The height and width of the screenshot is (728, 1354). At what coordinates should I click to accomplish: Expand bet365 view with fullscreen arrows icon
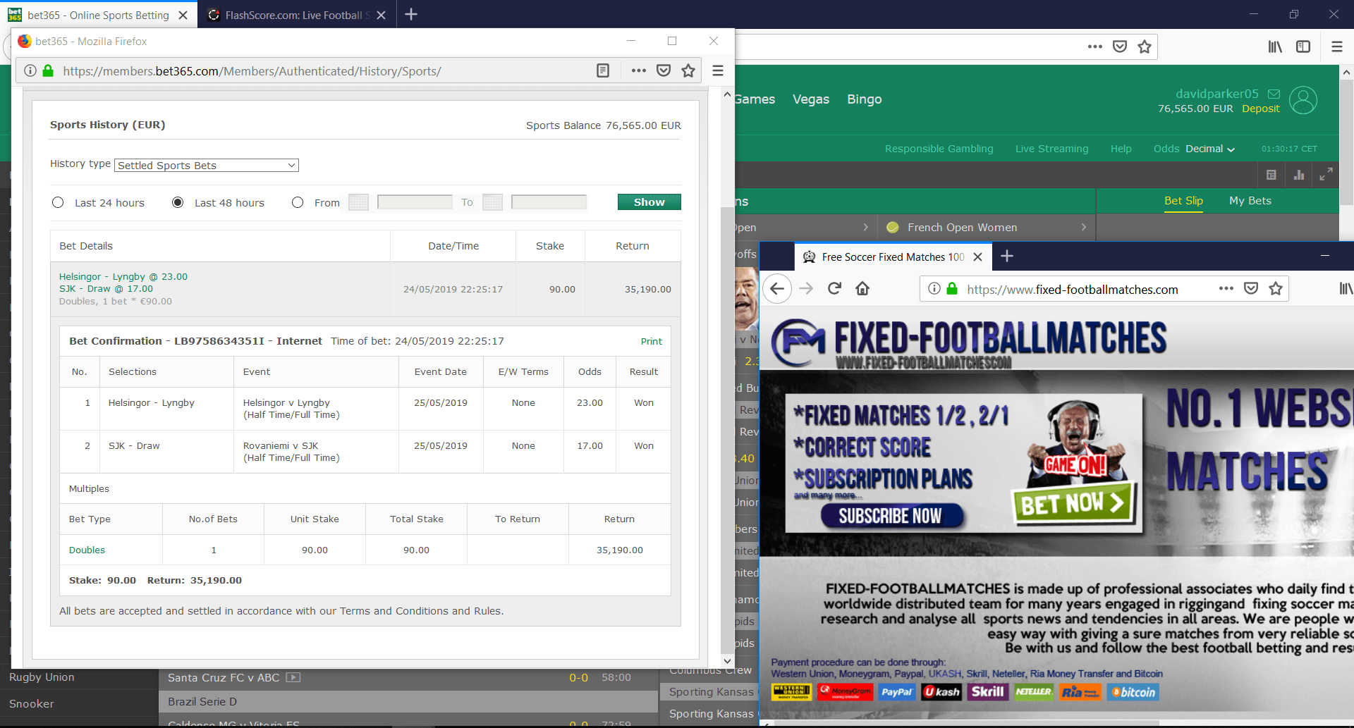point(1326,175)
